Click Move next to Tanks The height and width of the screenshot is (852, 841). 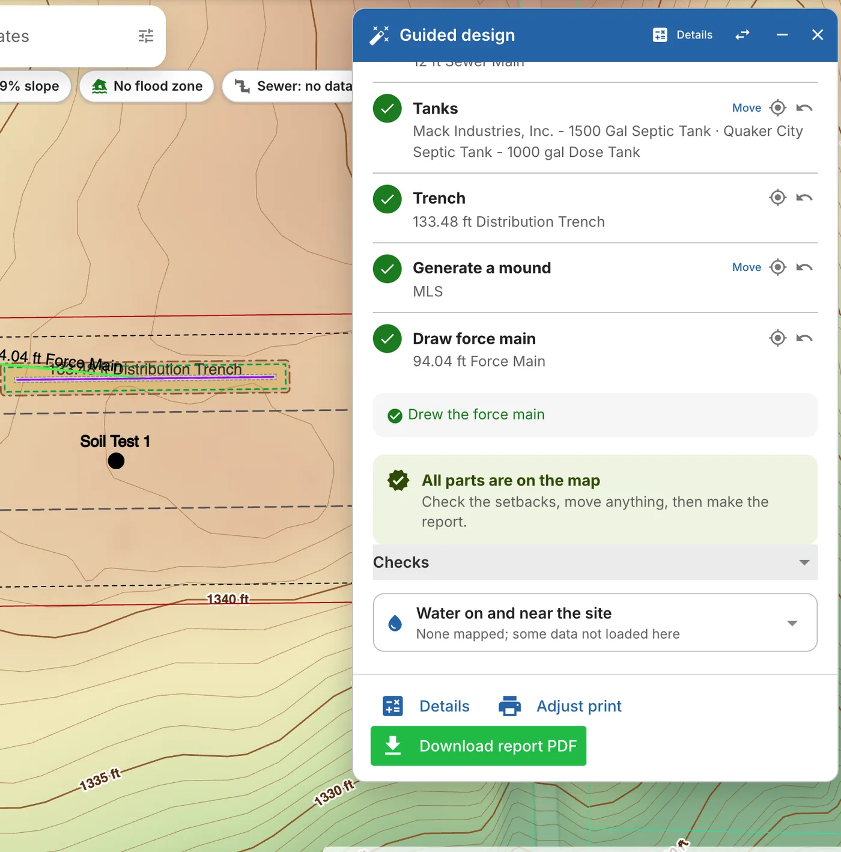click(747, 108)
